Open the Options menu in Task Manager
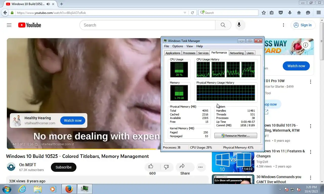The width and height of the screenshot is (324, 194). pos(178,46)
